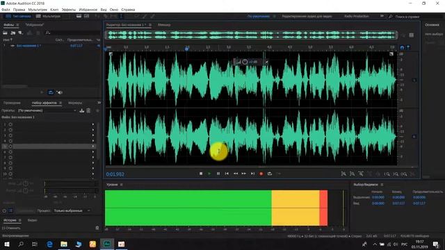Image resolution: width=445 pixels, height=250 pixels.
Task: Expand hidden panel tabs chevron near Markers
Action: 99,103
